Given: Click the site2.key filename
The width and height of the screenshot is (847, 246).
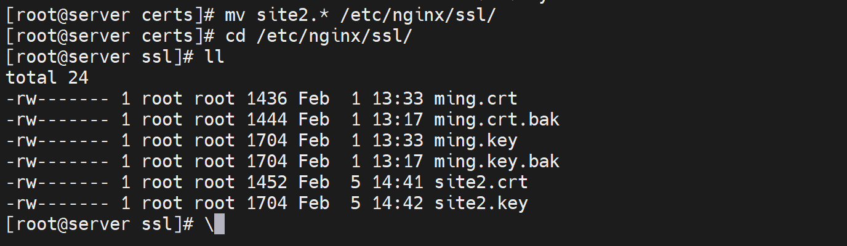Looking at the screenshot, I should [480, 203].
